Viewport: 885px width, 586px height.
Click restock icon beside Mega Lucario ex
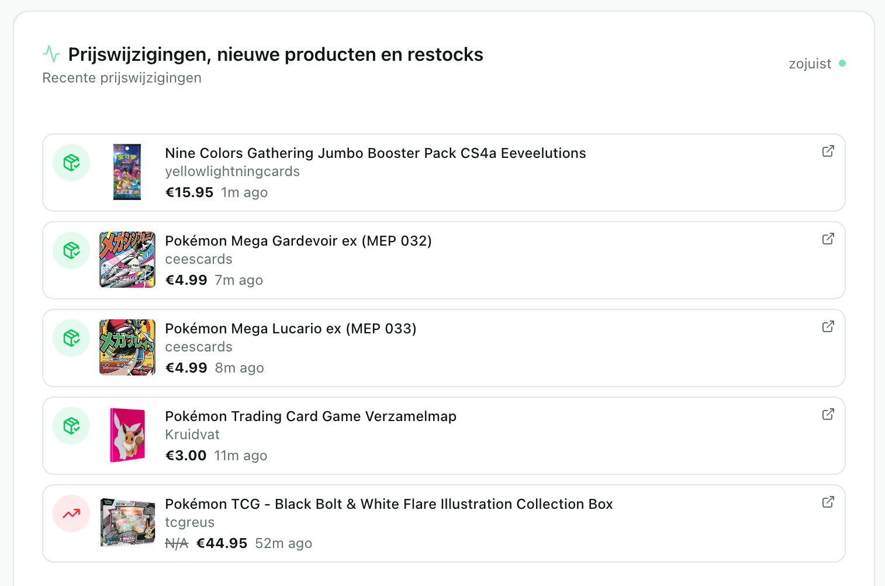pyautogui.click(x=71, y=338)
